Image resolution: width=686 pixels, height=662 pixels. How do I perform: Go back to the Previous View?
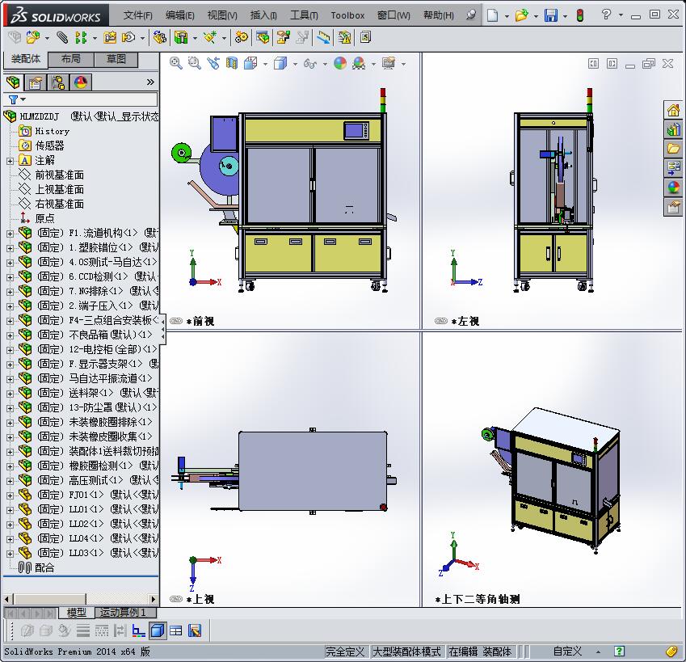click(x=213, y=63)
